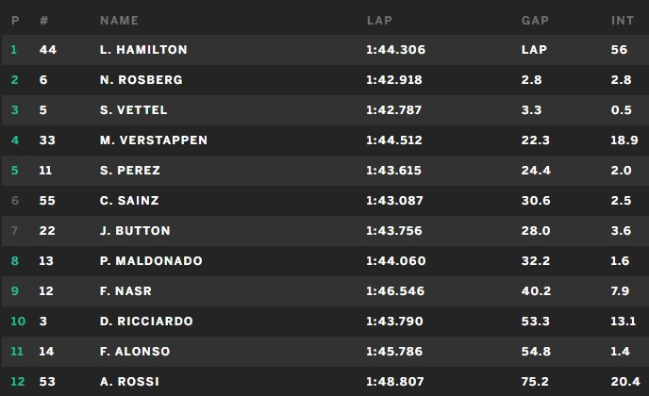Select driver L. Hamilton's name

tap(143, 50)
